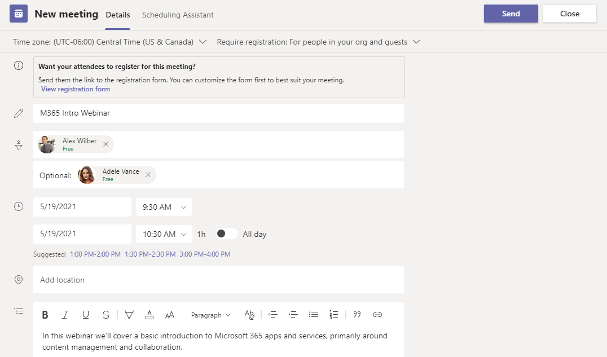The width and height of the screenshot is (607, 357).
Task: Toggle bold formatting
Action: pos(45,315)
